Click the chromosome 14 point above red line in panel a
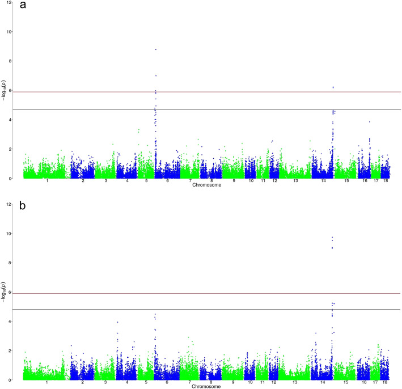 (x=333, y=87)
